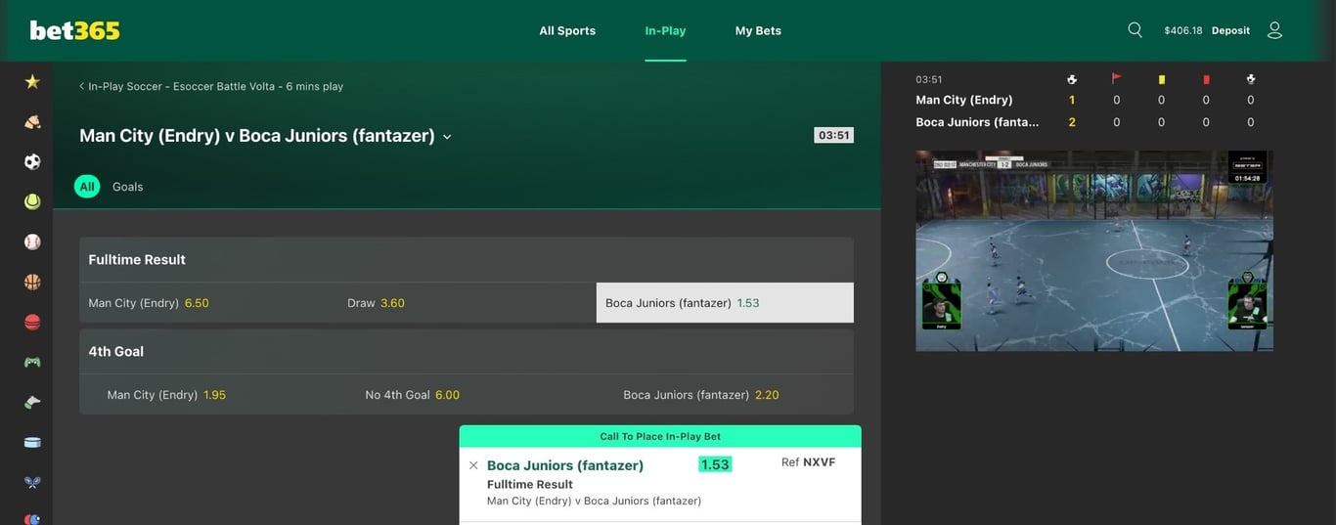The image size is (1336, 525).
Task: Select the greyhound racing sidebar icon
Action: tap(32, 402)
